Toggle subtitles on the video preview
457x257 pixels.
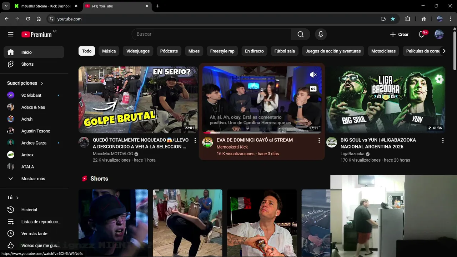(x=313, y=89)
